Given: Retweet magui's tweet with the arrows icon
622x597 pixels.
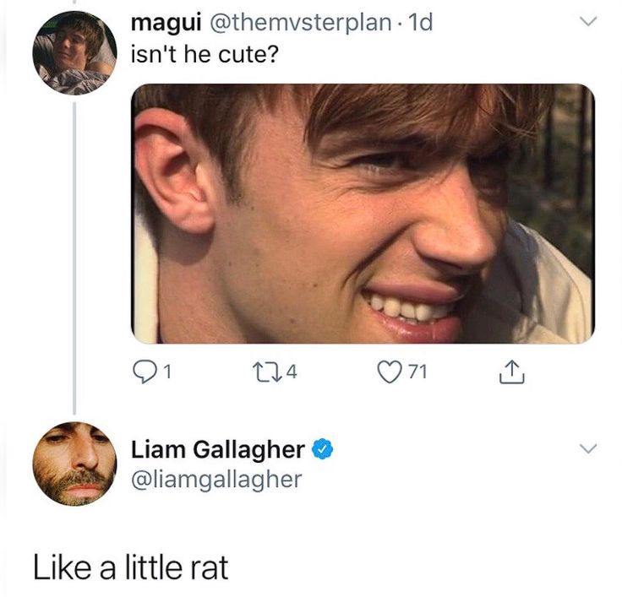Looking at the screenshot, I should [x=268, y=372].
